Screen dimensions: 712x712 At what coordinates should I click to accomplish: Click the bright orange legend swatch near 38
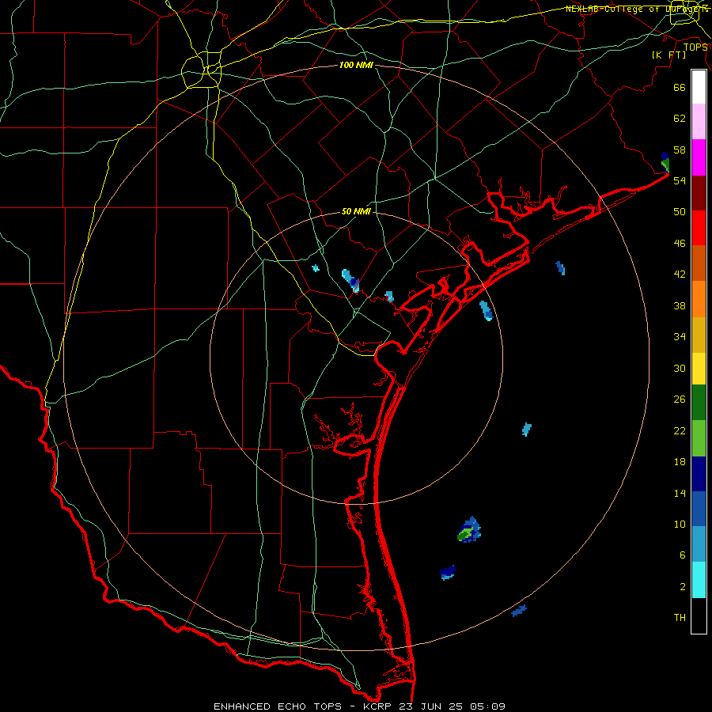(699, 299)
